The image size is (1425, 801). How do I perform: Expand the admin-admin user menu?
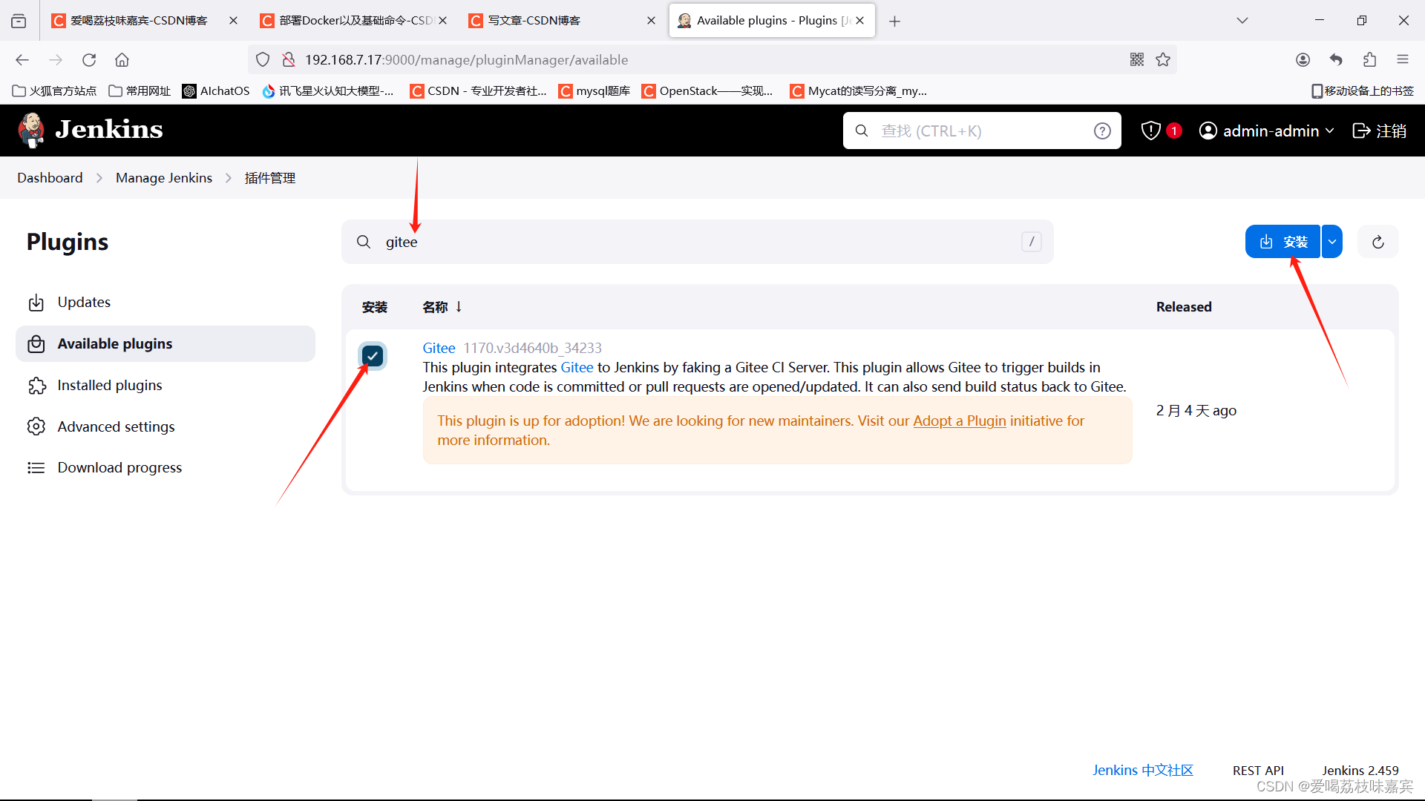(1266, 131)
